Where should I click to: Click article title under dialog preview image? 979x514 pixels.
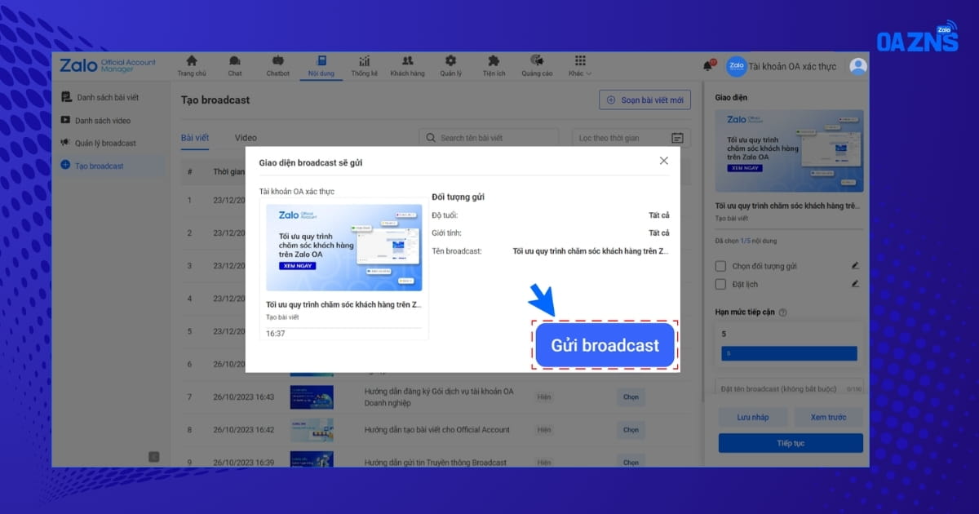(x=343, y=304)
